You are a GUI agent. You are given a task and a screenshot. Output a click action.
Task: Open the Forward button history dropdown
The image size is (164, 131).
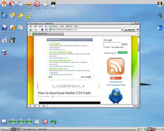[x=39, y=29]
